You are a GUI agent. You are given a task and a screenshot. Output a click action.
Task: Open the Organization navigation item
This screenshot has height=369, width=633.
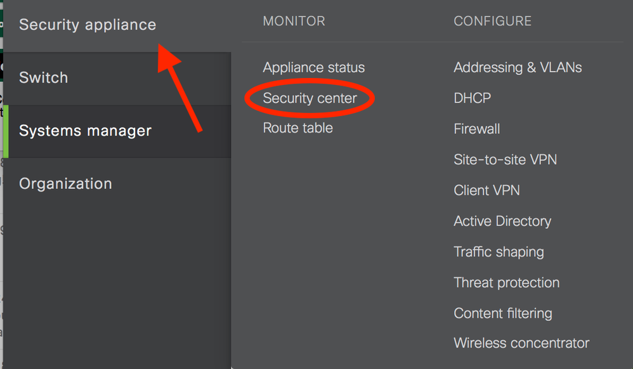pos(65,184)
